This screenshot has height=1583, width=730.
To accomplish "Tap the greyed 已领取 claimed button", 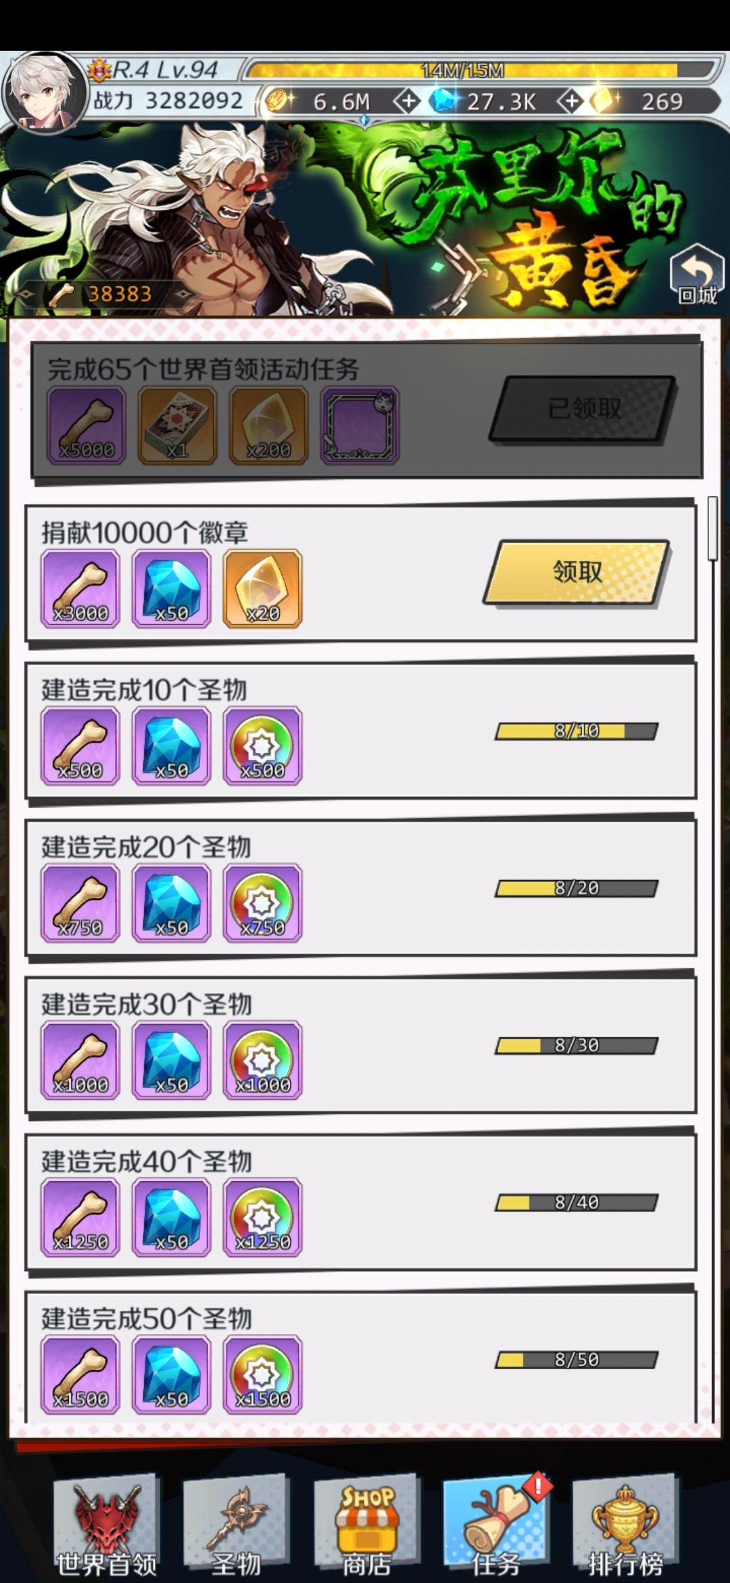I will tap(583, 409).
